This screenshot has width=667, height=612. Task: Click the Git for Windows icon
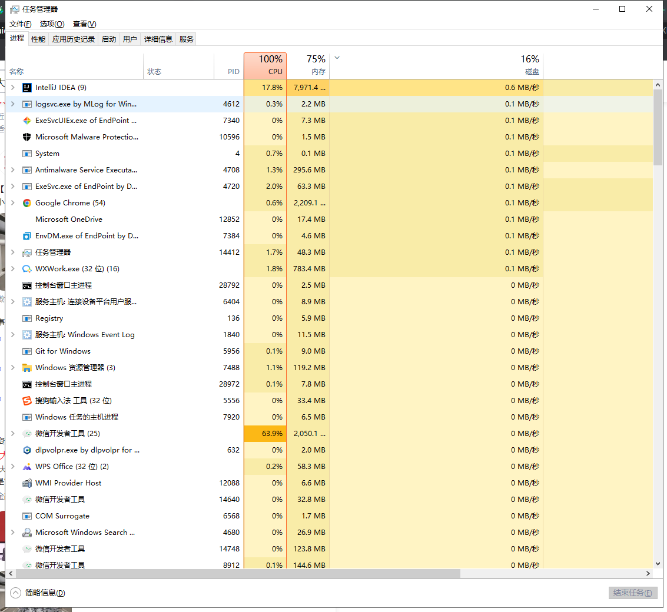[x=27, y=351]
